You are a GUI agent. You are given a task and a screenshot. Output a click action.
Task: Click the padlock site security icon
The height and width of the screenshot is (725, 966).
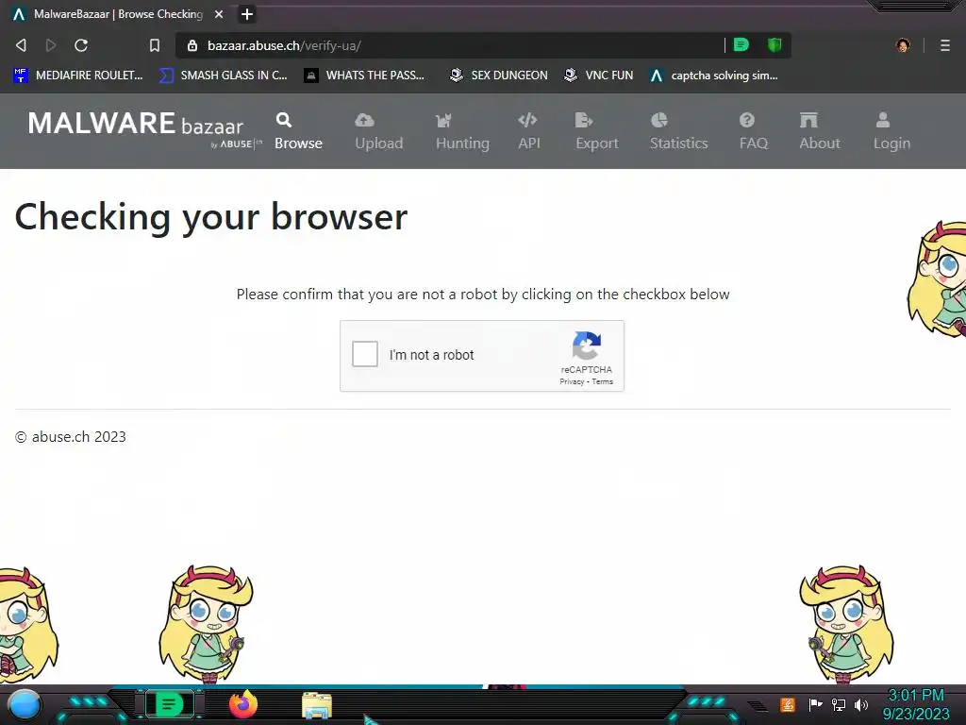[x=192, y=45]
